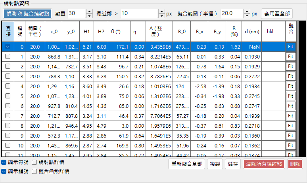Click the Fit button in row 0
This screenshot has width=307, height=183.
click(291, 47)
